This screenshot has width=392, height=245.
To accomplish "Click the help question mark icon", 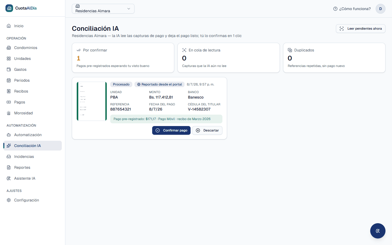I will pyautogui.click(x=335, y=9).
